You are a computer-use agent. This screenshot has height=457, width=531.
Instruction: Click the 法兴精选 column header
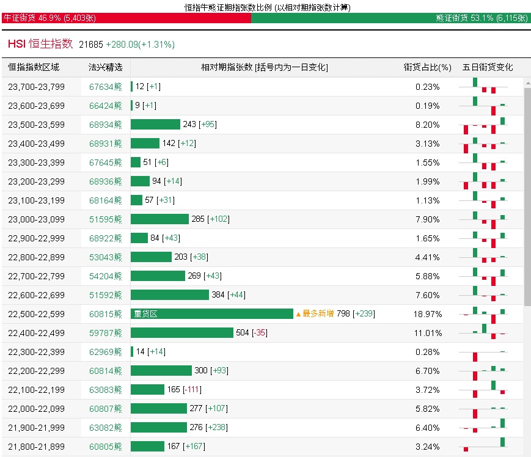click(x=105, y=67)
